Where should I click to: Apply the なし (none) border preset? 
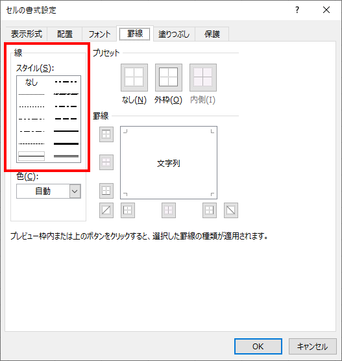pyautogui.click(x=134, y=77)
